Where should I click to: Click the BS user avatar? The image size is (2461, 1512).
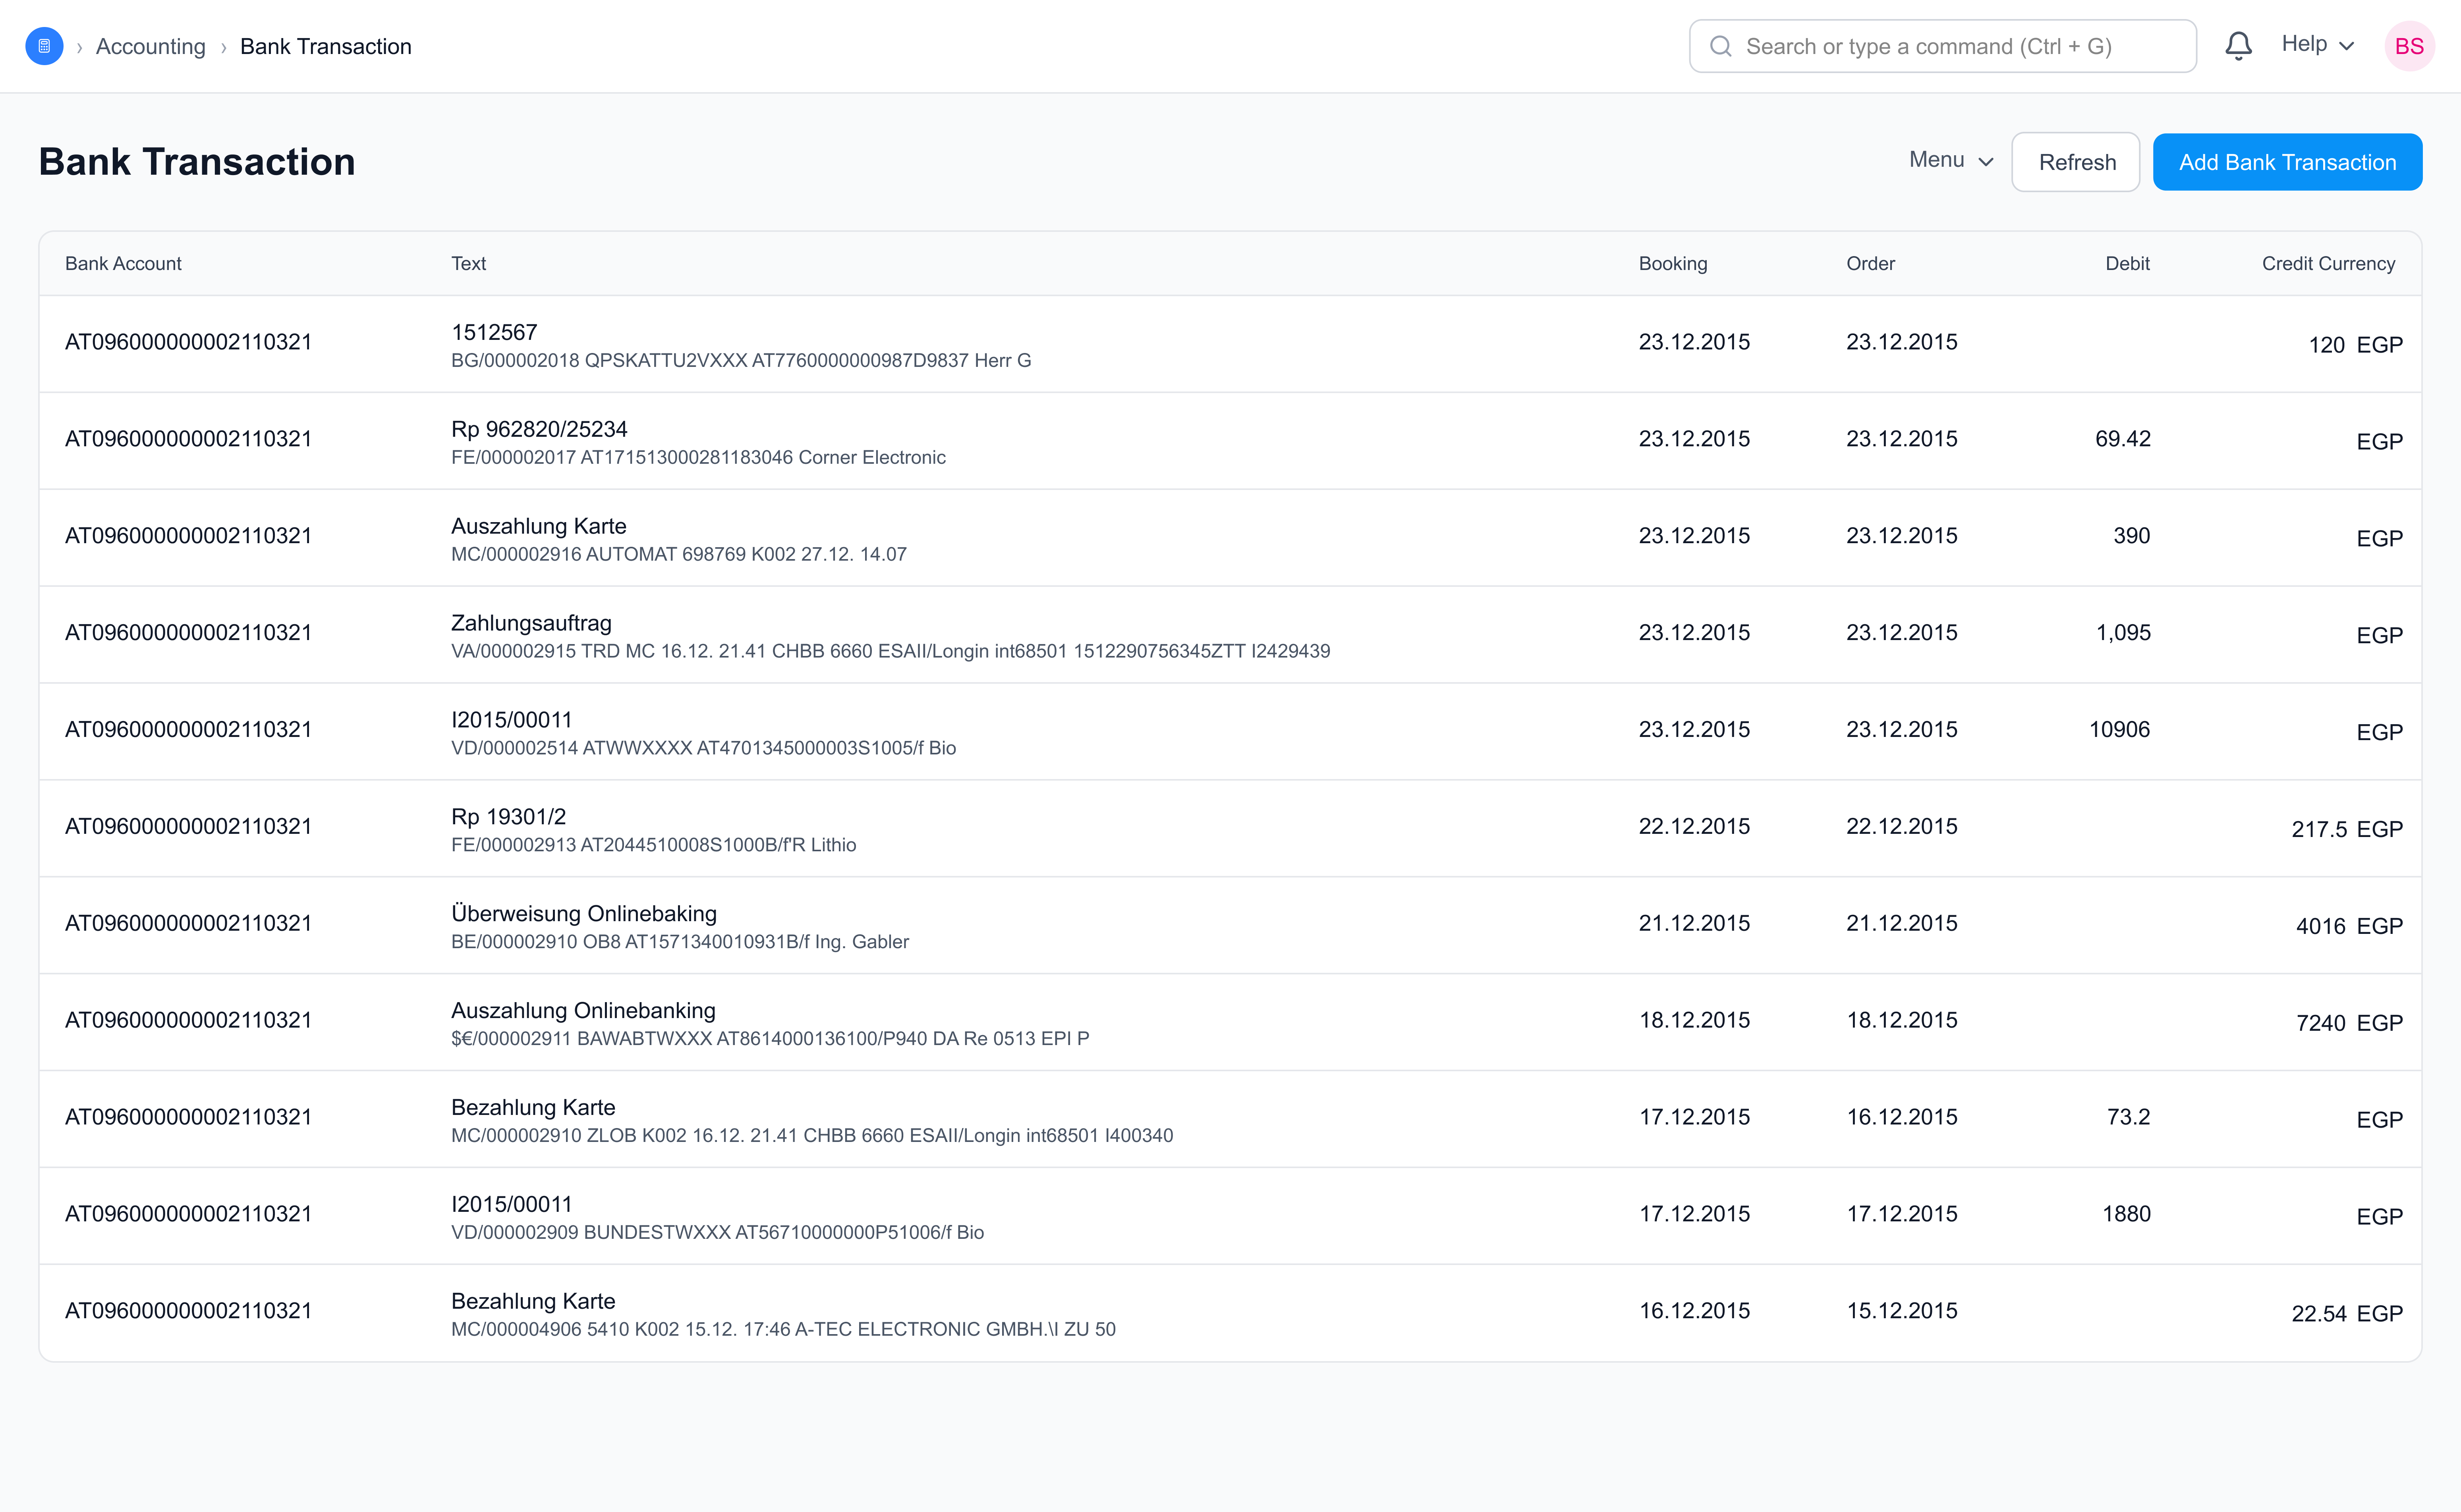2408,46
